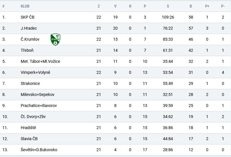Select the Milevsko+Sepekov team name
231x157 pixels.
tap(37, 94)
